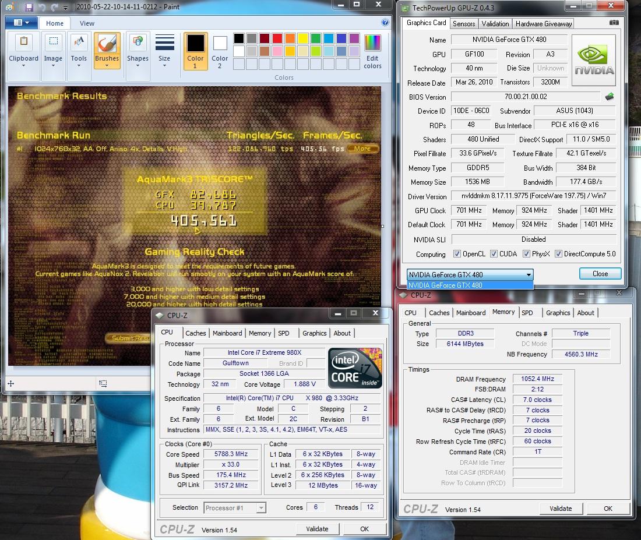This screenshot has width=641, height=540.
Task: Click the GPU-Z camera screenshot icon
Action: tap(614, 23)
